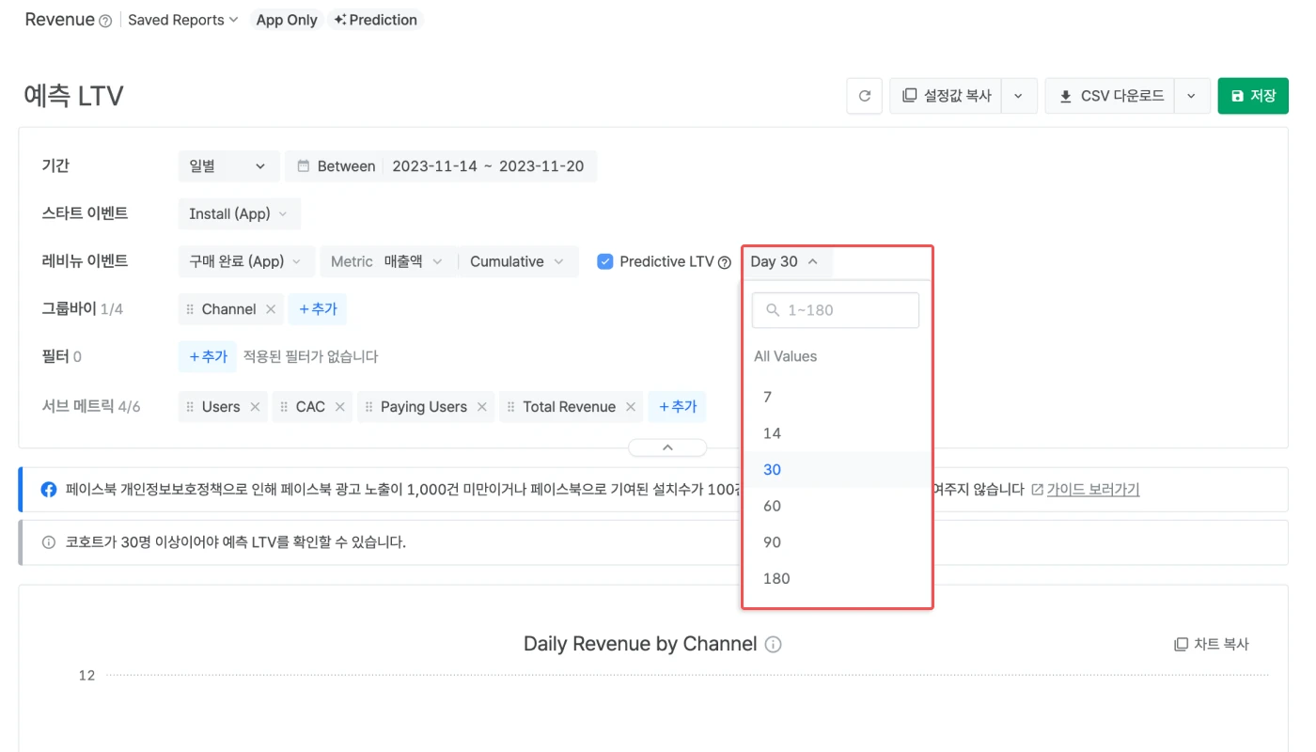Open the 구매 완료 (App) revenue event dropdown
This screenshot has height=752, width=1316.
(x=246, y=261)
